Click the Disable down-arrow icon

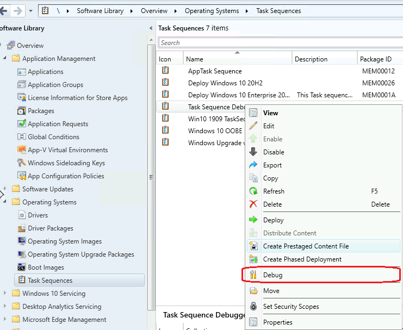click(253, 152)
